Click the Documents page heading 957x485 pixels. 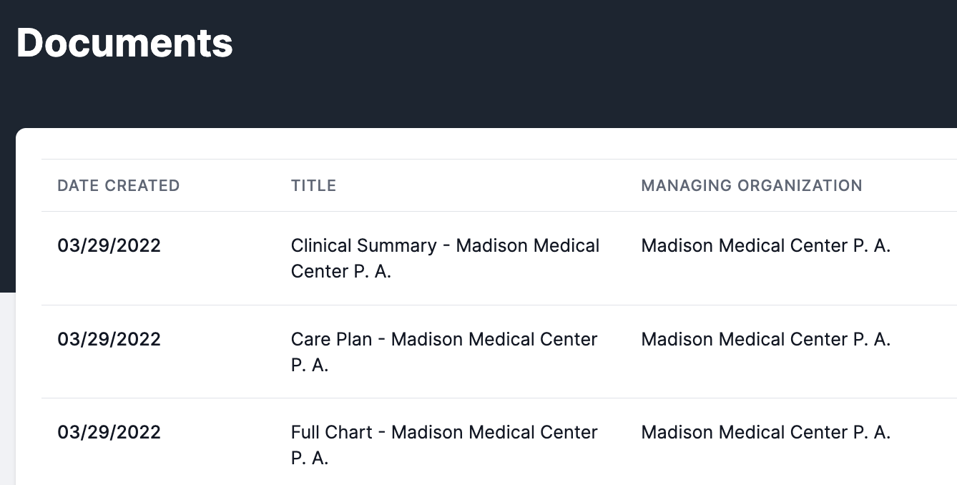tap(124, 43)
